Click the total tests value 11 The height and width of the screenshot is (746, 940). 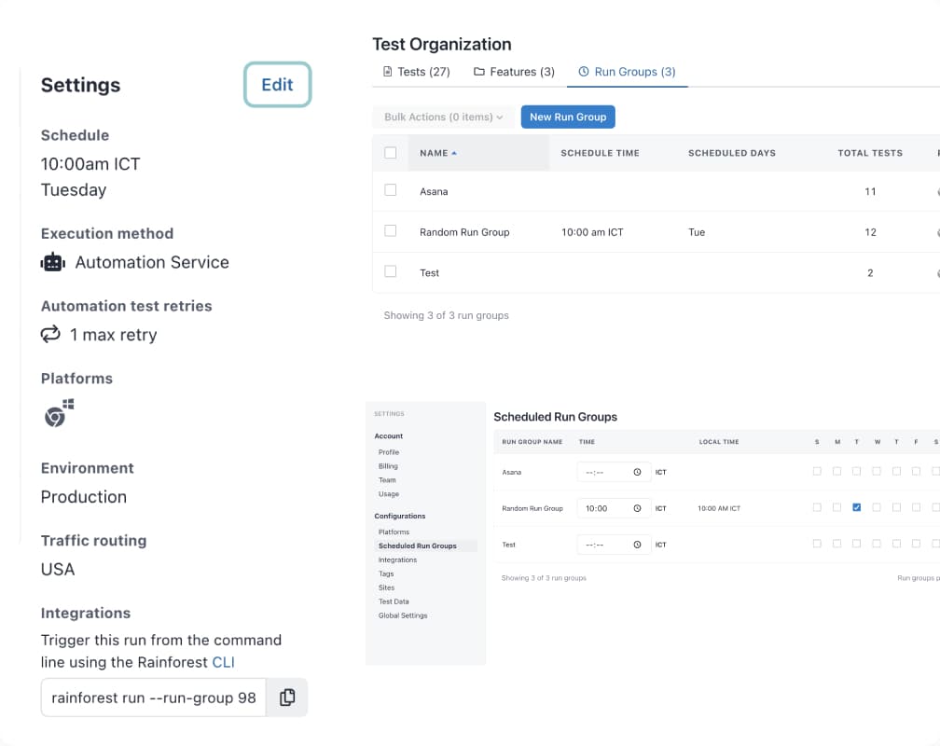tap(870, 191)
